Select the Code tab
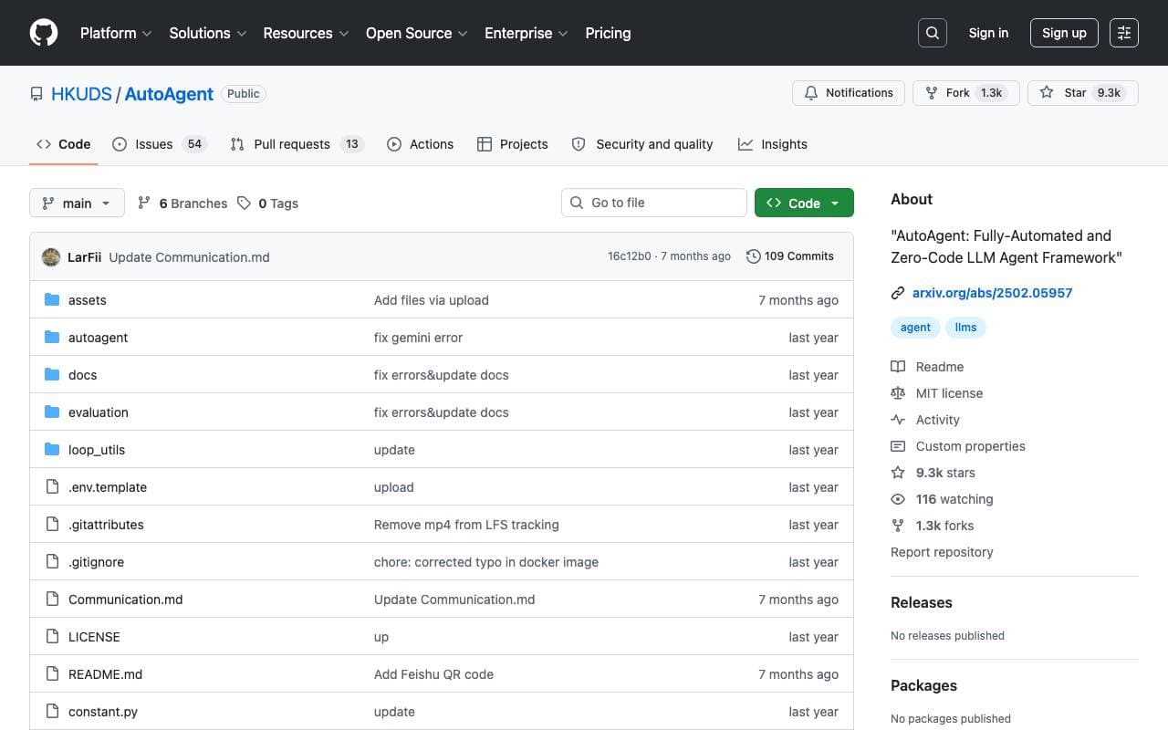 pos(64,144)
